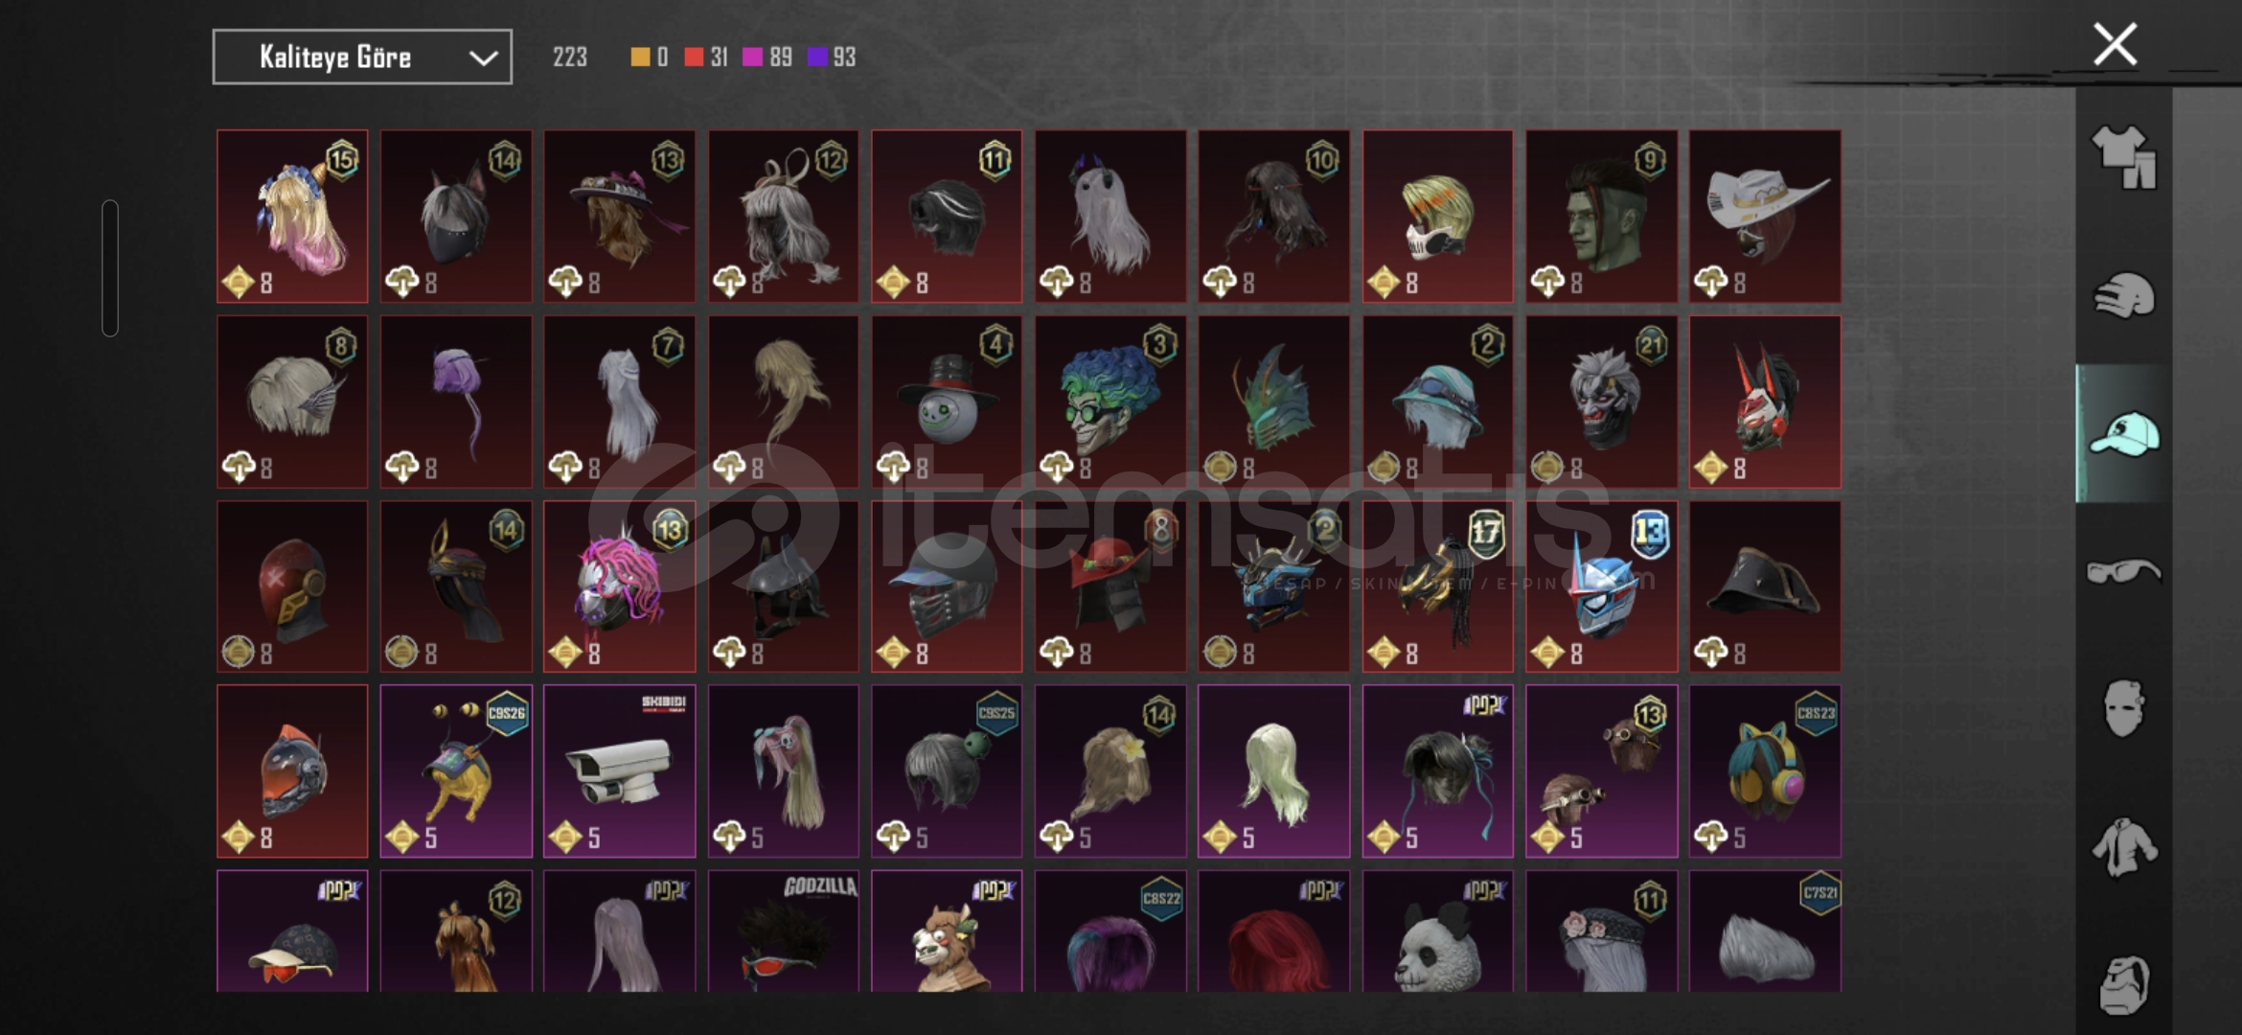Click the vertical scrollbar on the left

coord(110,268)
